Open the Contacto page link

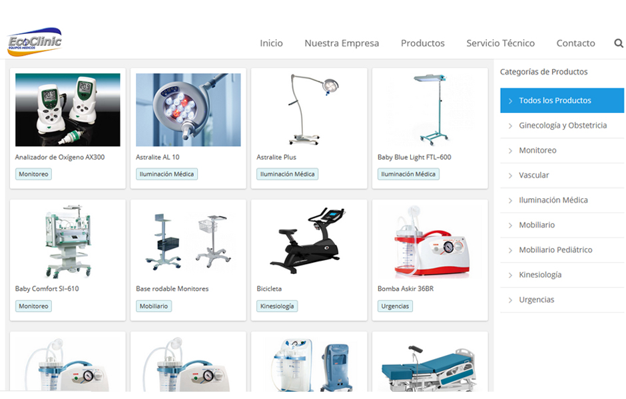coord(575,43)
